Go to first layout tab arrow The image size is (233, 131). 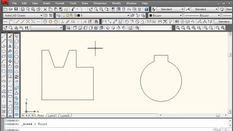[x=23, y=115]
